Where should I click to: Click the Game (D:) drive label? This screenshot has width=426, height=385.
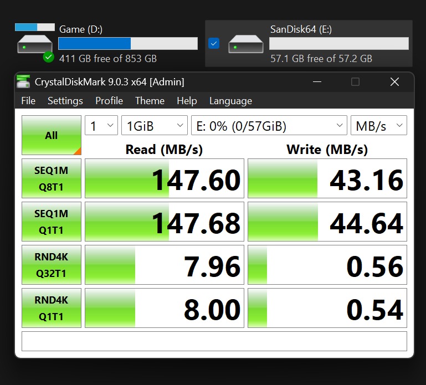81,29
